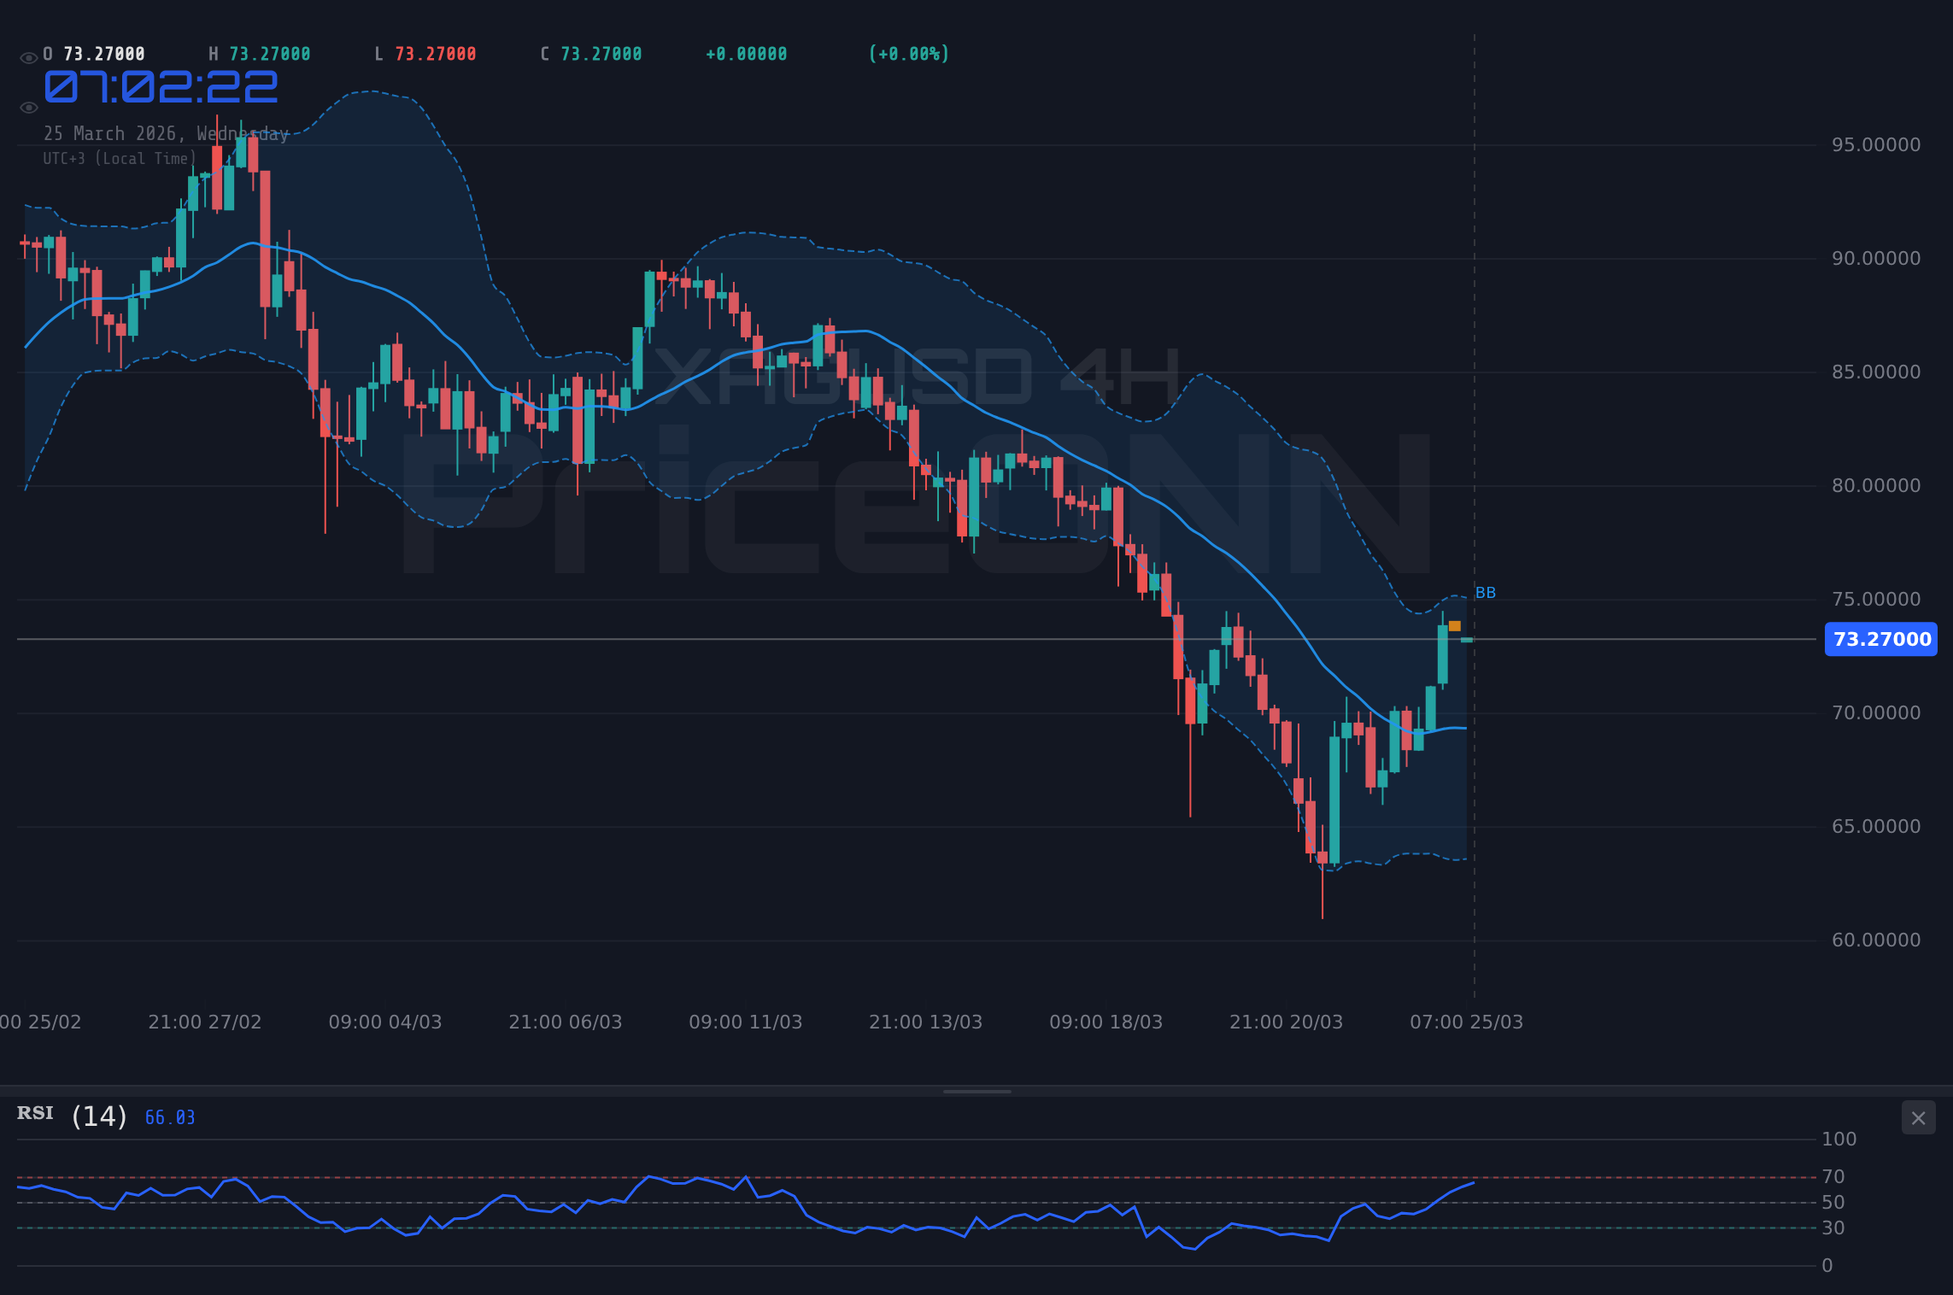The image size is (1953, 1295).
Task: Close the RSI indicator panel
Action: 1918,1117
